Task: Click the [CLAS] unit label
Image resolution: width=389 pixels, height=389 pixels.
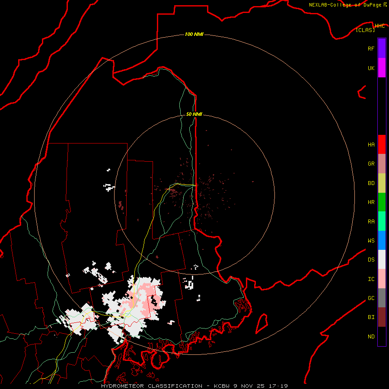Action: (365, 30)
